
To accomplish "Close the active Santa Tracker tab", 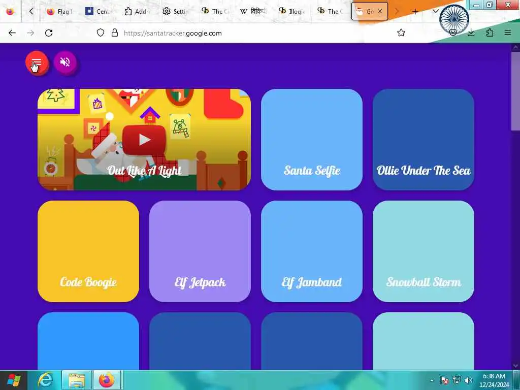I will (380, 11).
